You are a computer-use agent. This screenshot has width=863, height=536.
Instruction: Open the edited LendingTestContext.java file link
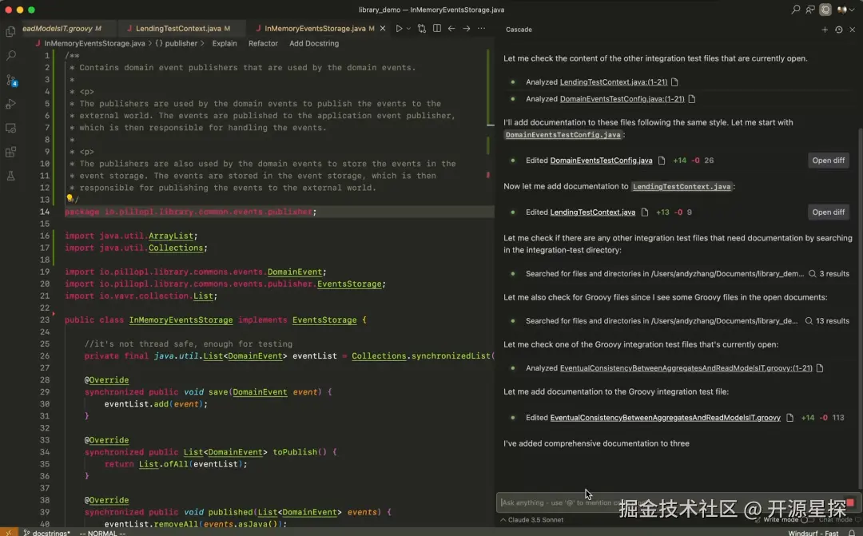tap(592, 212)
